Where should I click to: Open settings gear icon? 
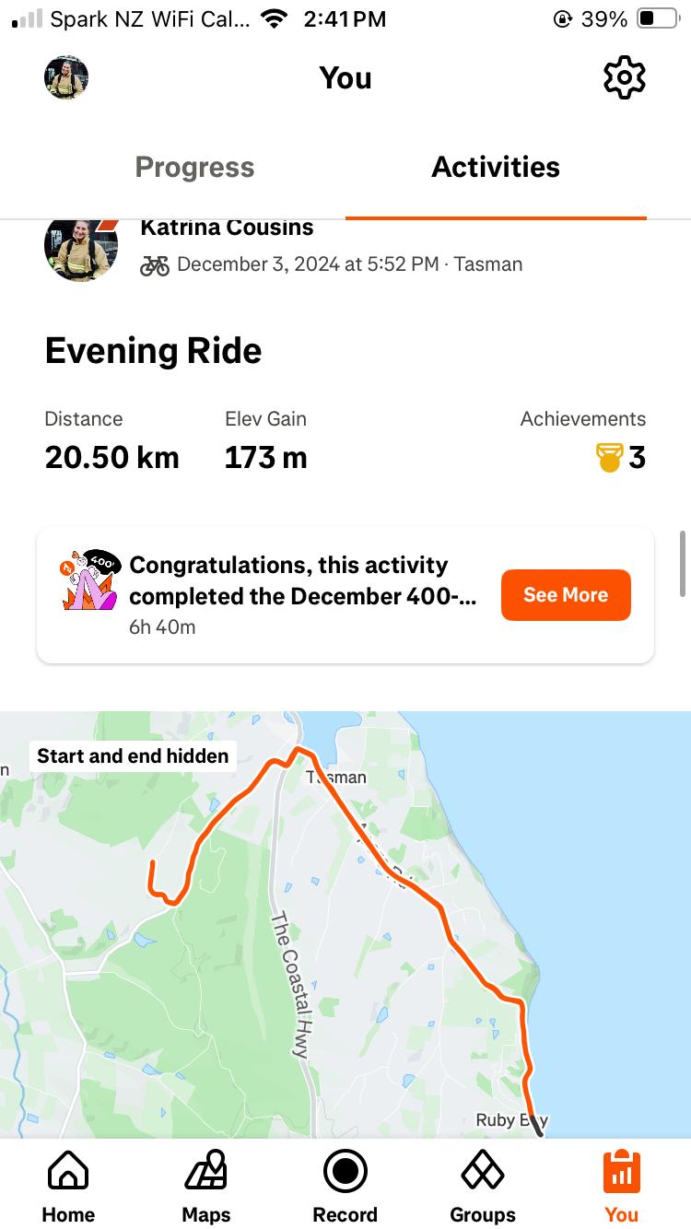[x=624, y=78]
